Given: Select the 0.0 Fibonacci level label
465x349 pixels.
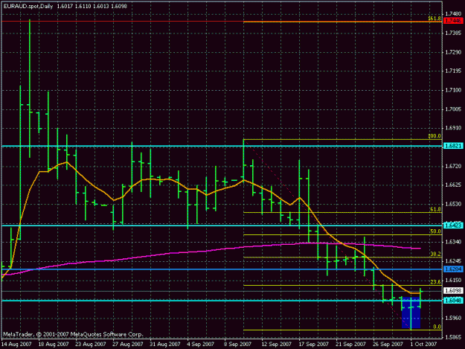Looking at the screenshot, I should [x=437, y=327].
